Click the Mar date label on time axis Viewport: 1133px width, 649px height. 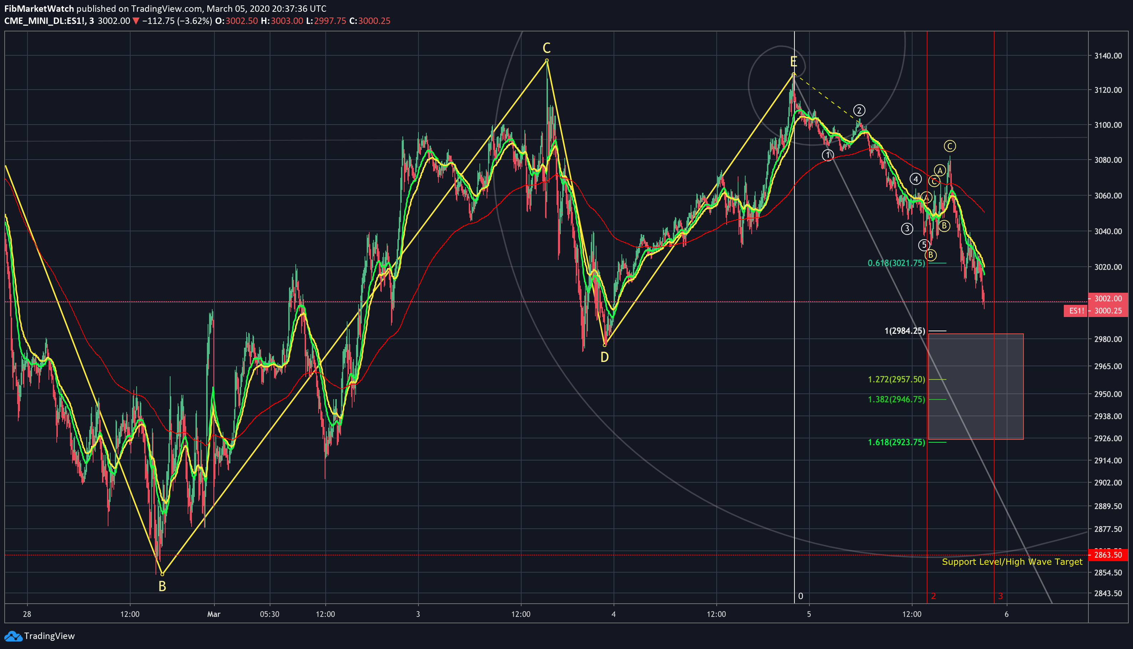[214, 614]
